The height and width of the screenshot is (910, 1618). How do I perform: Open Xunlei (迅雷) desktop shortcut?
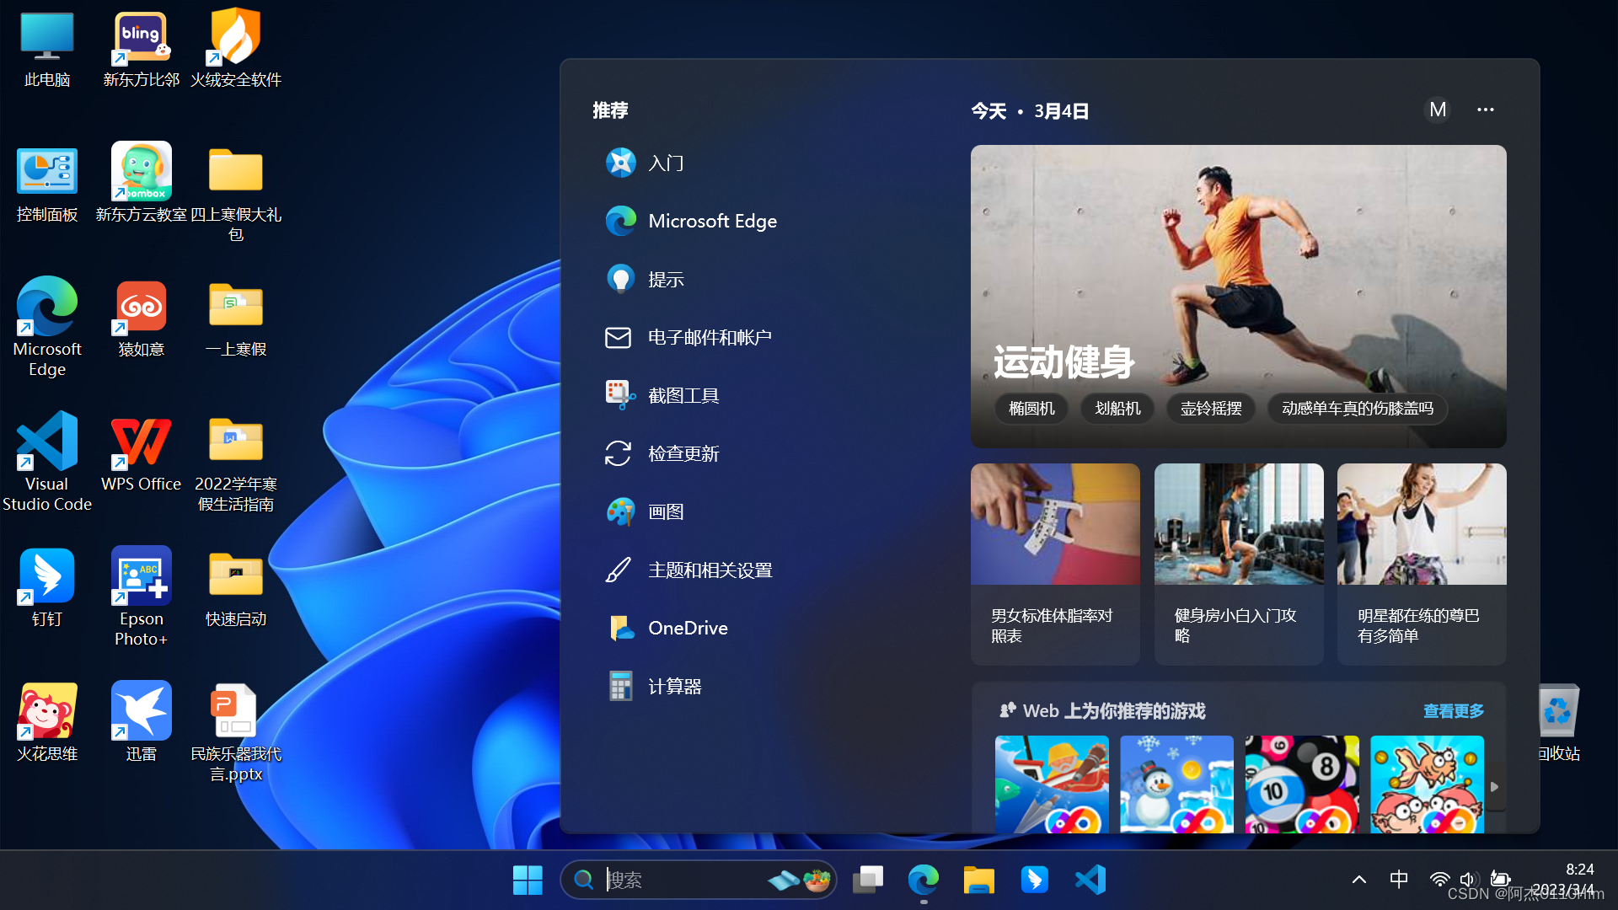click(x=141, y=722)
